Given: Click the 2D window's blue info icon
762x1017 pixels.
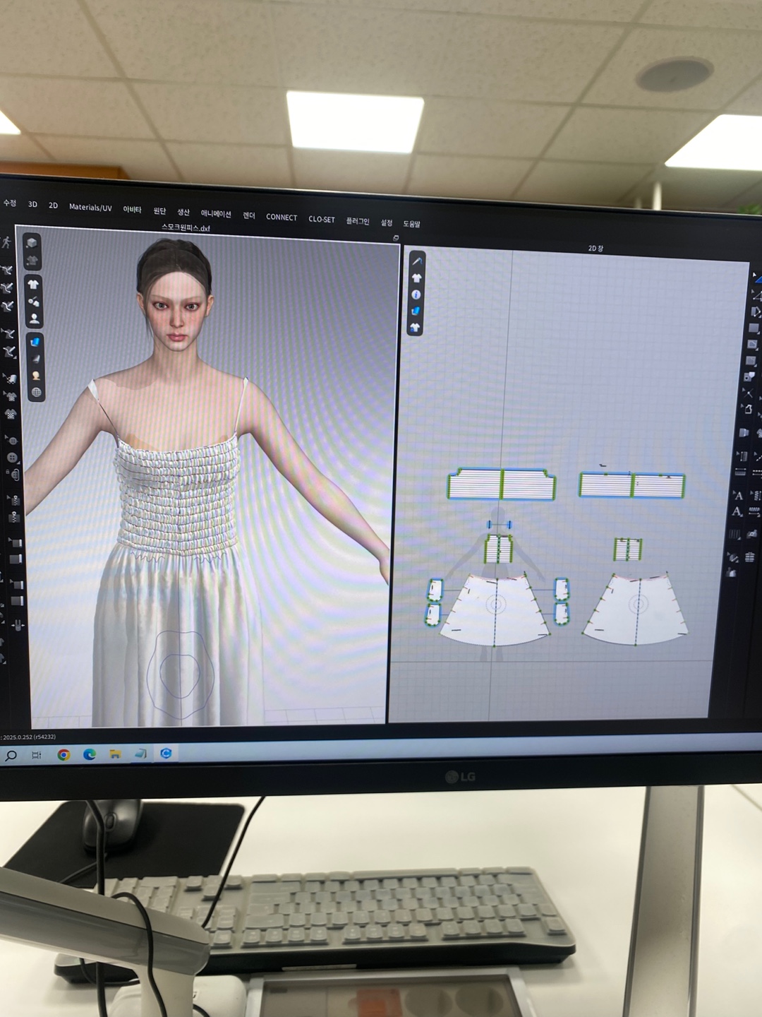Looking at the screenshot, I should point(416,295).
